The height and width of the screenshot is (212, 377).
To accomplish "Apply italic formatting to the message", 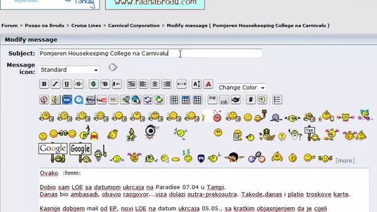I will 55,84.
